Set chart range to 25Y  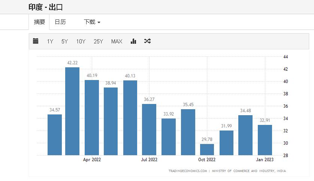click(x=98, y=42)
